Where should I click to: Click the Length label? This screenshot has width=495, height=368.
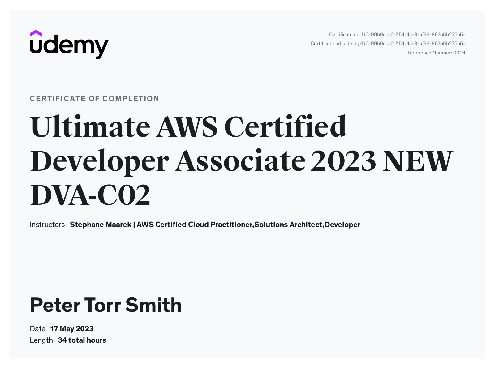[41, 340]
